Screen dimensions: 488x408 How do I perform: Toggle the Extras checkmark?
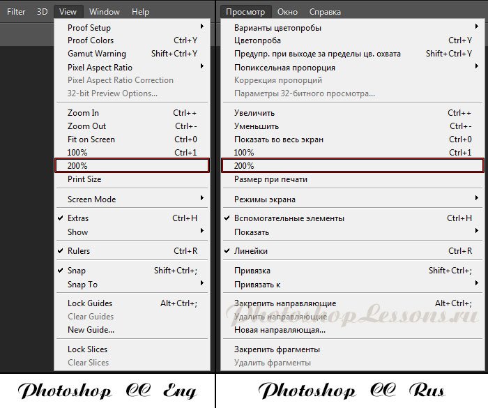click(x=132, y=218)
